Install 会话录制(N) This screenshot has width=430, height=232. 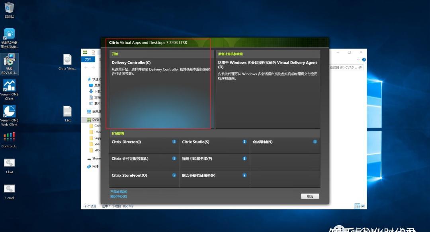pos(285,145)
